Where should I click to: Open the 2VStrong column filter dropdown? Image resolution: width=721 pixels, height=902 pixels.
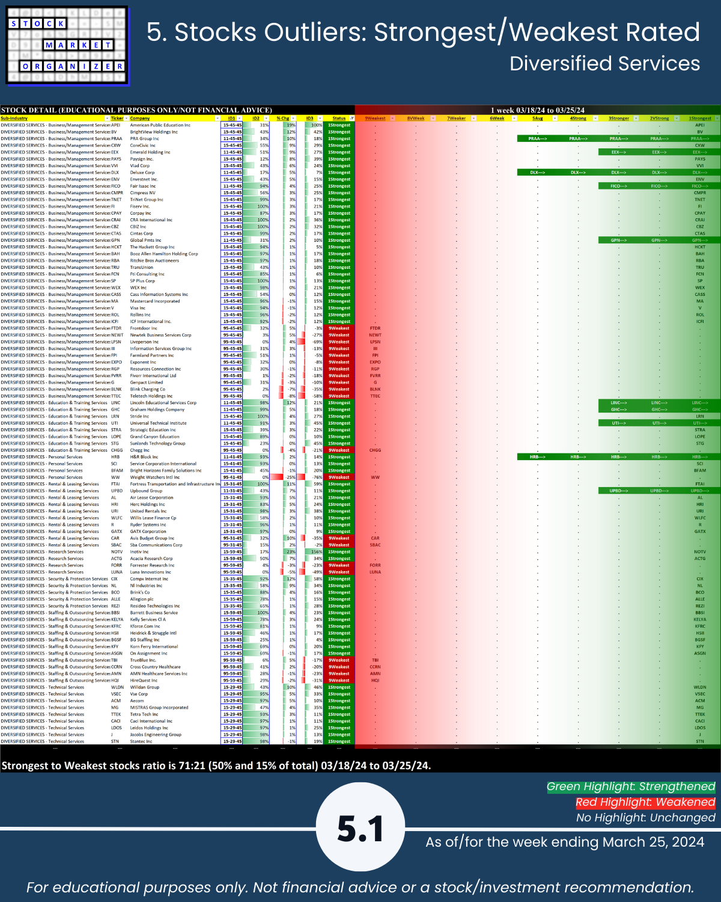click(x=677, y=118)
